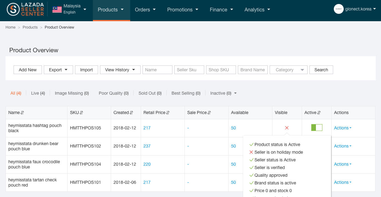Expand the Export dropdown button
The image size is (381, 197).
(58, 70)
